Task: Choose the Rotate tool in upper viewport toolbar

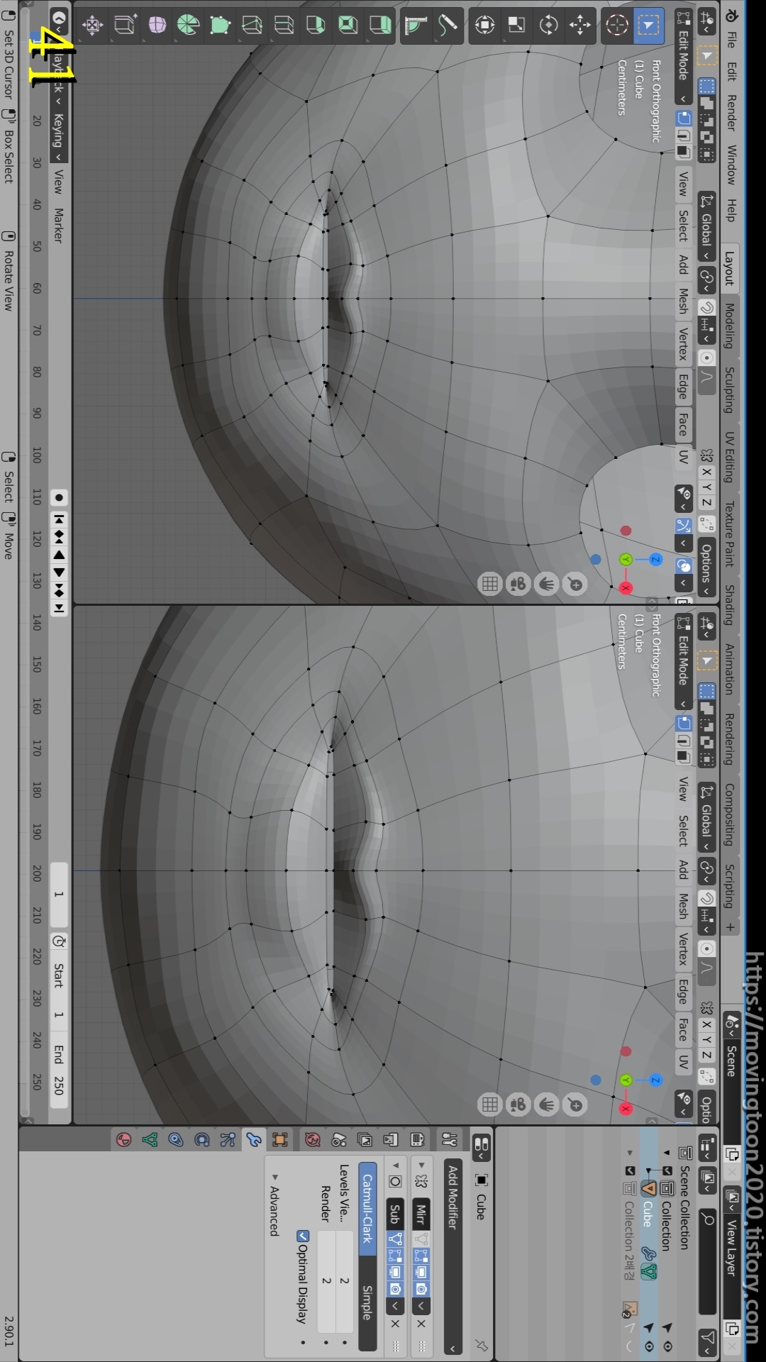Action: 548,26
